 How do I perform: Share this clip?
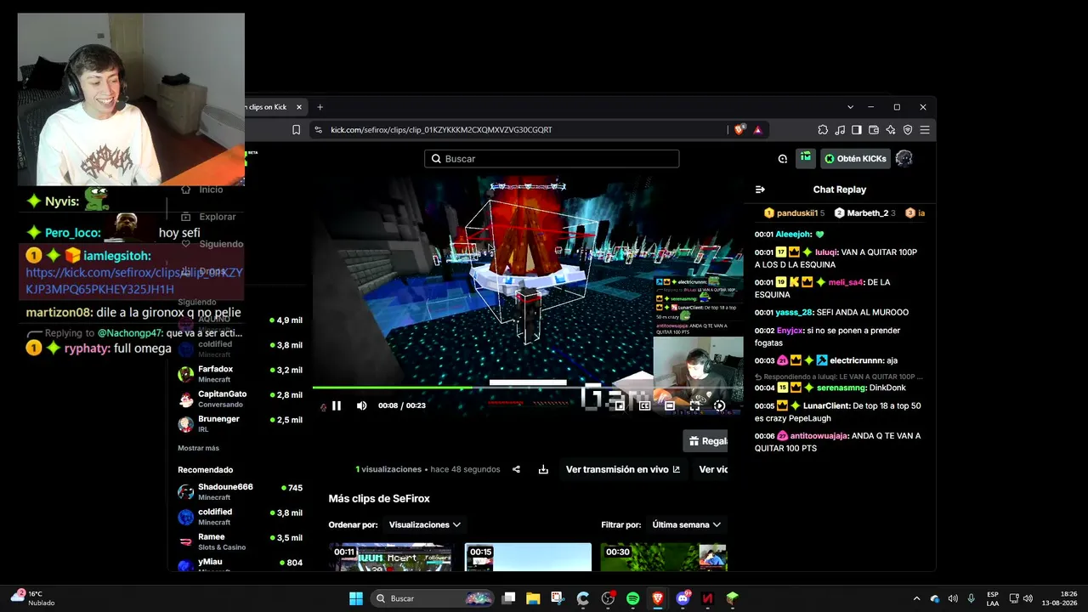coord(516,469)
